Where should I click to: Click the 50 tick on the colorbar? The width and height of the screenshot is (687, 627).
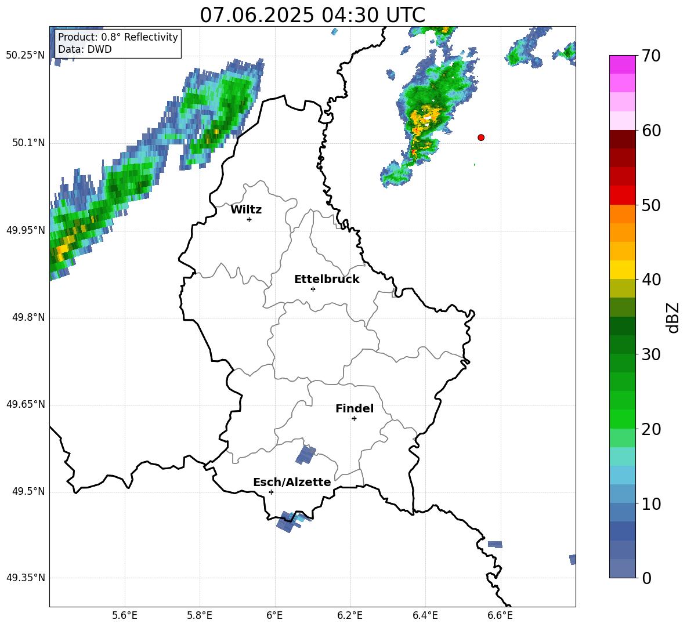[x=651, y=205]
